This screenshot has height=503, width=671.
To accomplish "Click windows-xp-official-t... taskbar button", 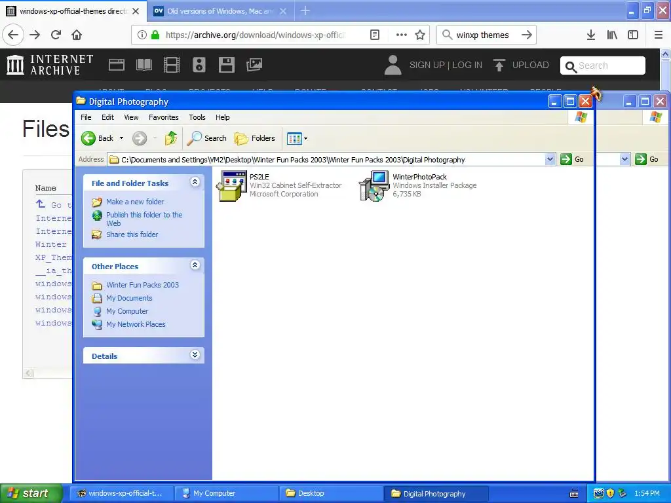I will (x=122, y=493).
